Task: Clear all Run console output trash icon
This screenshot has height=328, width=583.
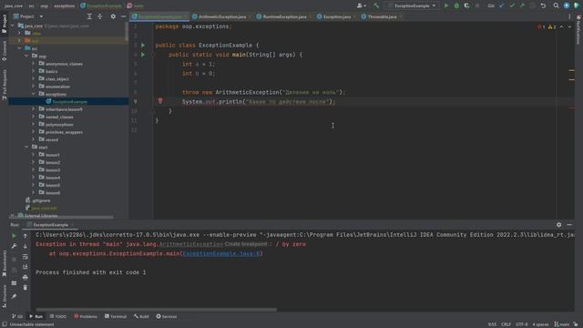Action: 26,288
